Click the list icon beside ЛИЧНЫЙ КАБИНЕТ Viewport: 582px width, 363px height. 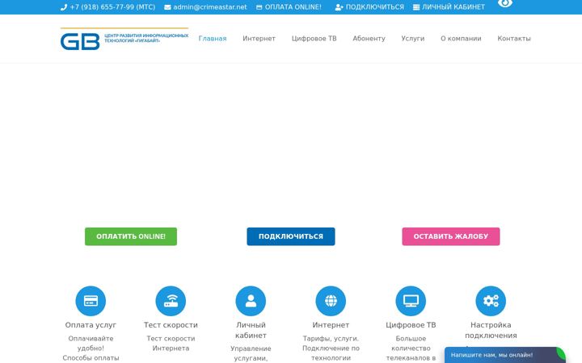[416, 7]
